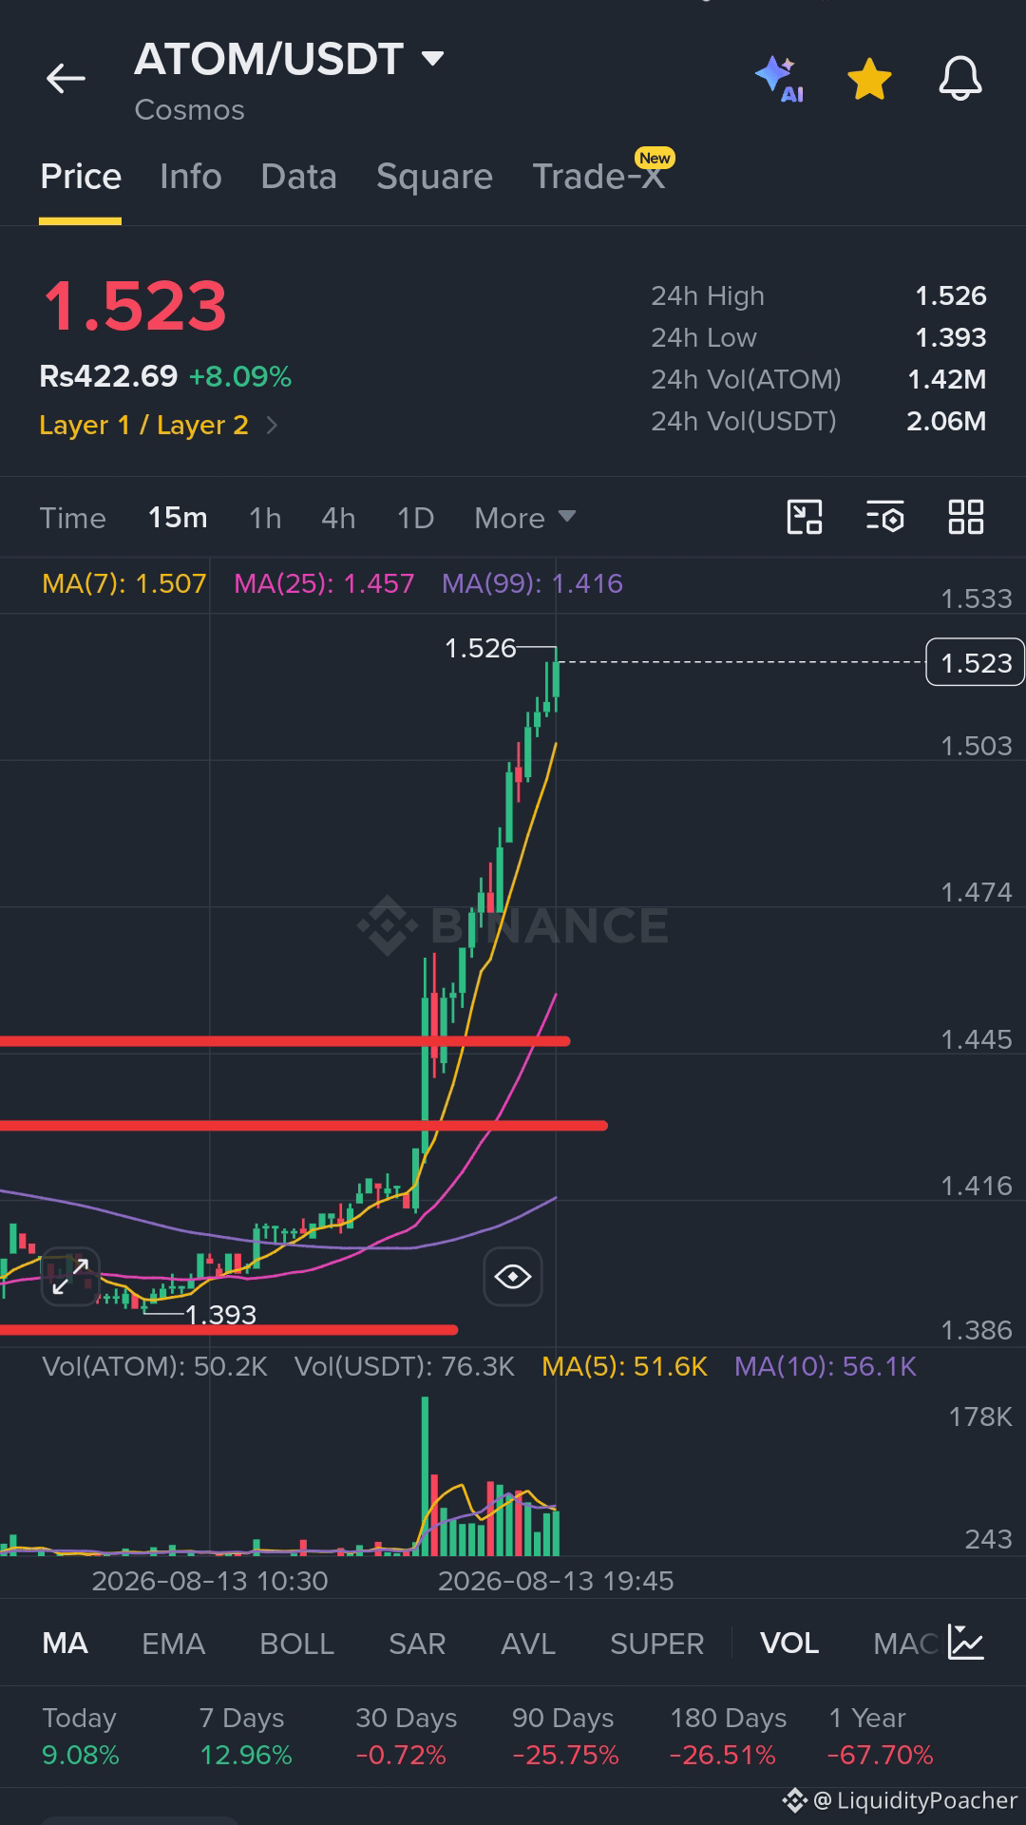Toggle the SAR indicator

[x=417, y=1644]
